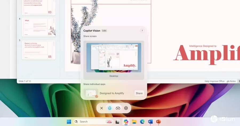Open Copilot settings gear icon

126,108
